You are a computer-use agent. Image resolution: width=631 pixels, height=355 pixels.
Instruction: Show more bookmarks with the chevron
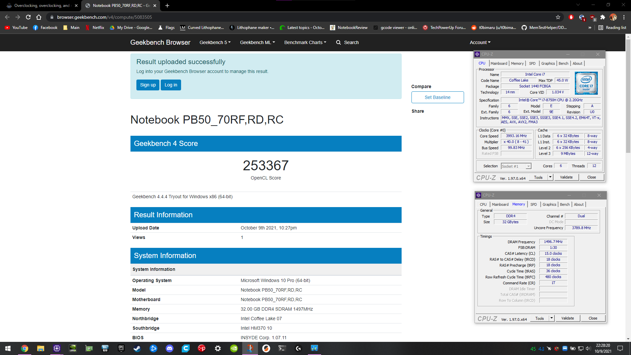[590, 28]
